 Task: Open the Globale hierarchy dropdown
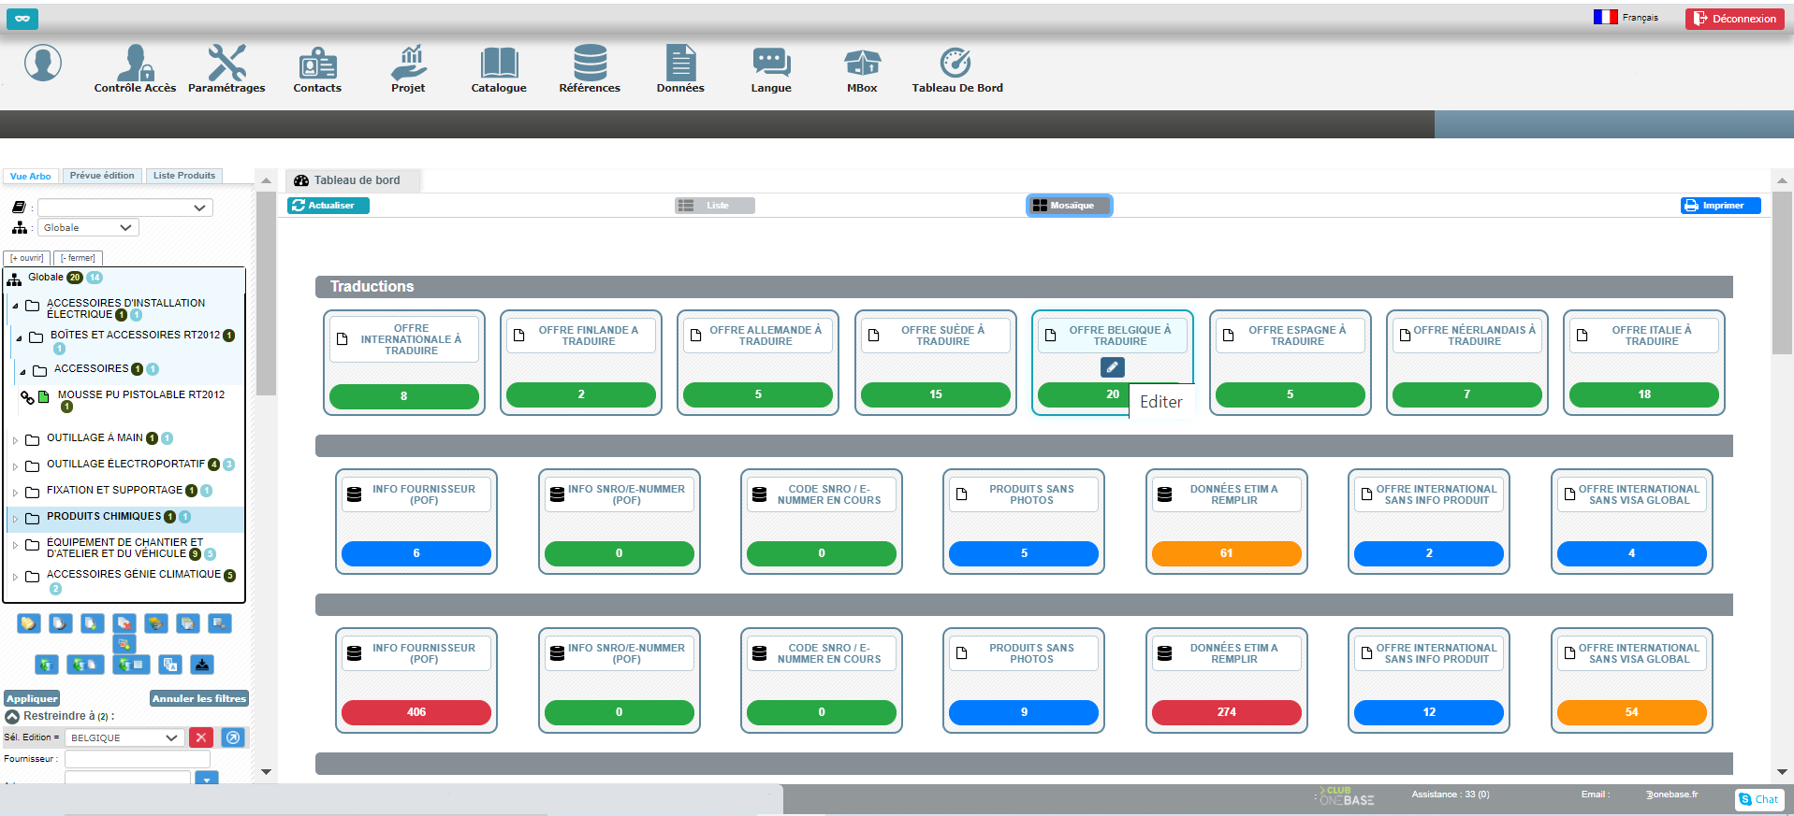pyautogui.click(x=88, y=227)
